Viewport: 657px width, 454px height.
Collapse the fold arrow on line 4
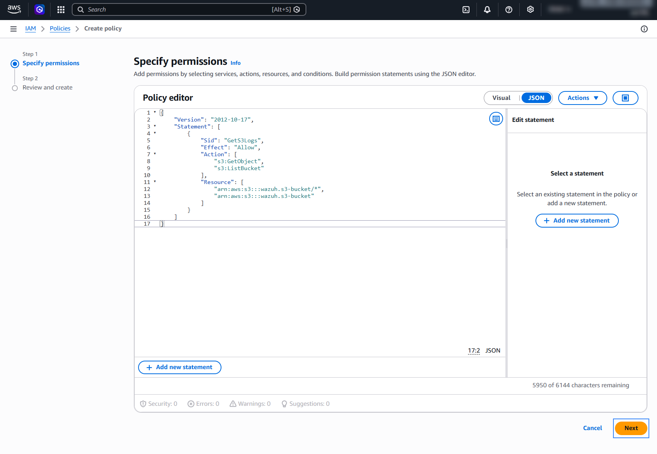click(x=155, y=133)
